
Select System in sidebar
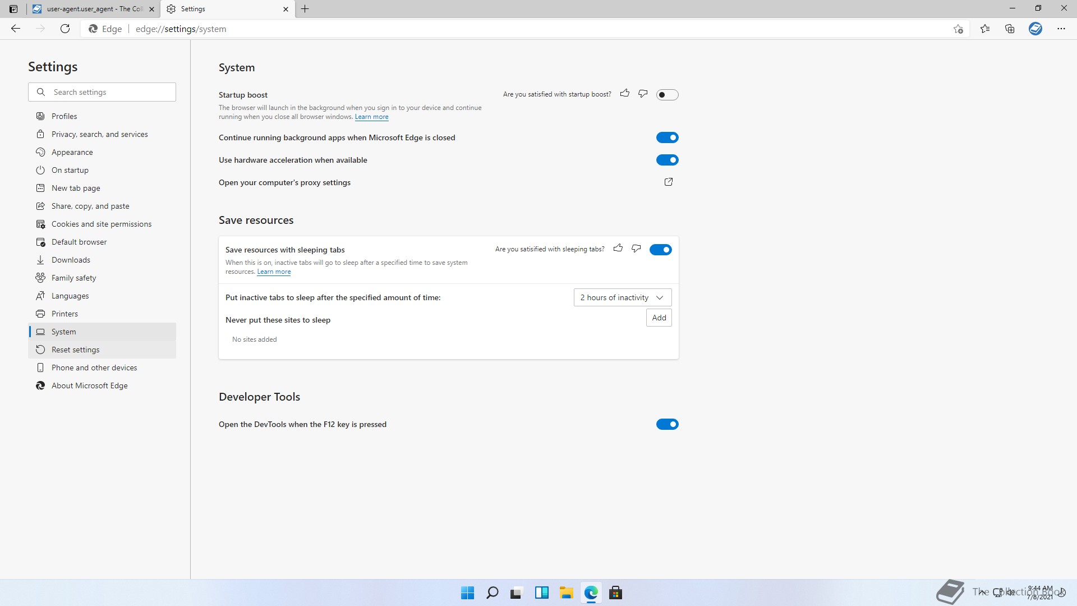102,332
